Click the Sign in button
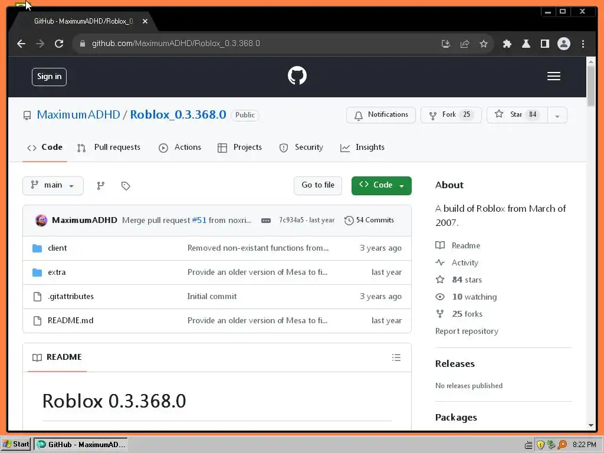The width and height of the screenshot is (604, 453). coord(50,77)
